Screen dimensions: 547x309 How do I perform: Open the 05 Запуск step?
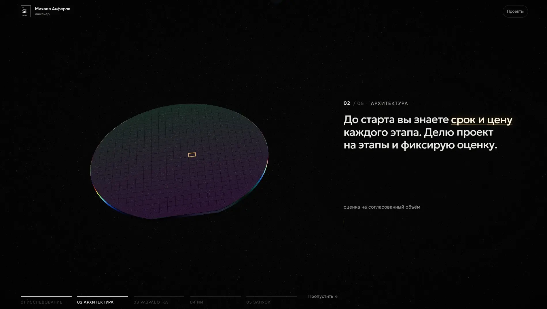click(272, 301)
